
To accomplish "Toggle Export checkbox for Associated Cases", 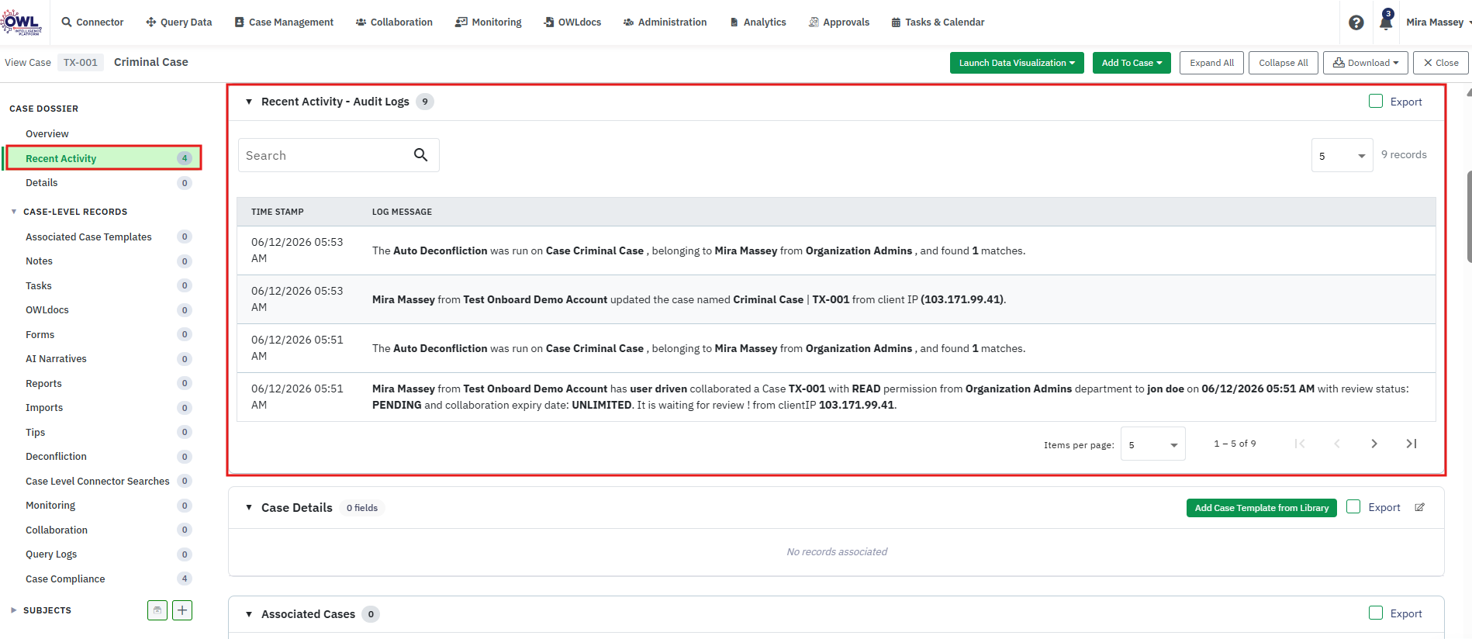I will (1376, 613).
